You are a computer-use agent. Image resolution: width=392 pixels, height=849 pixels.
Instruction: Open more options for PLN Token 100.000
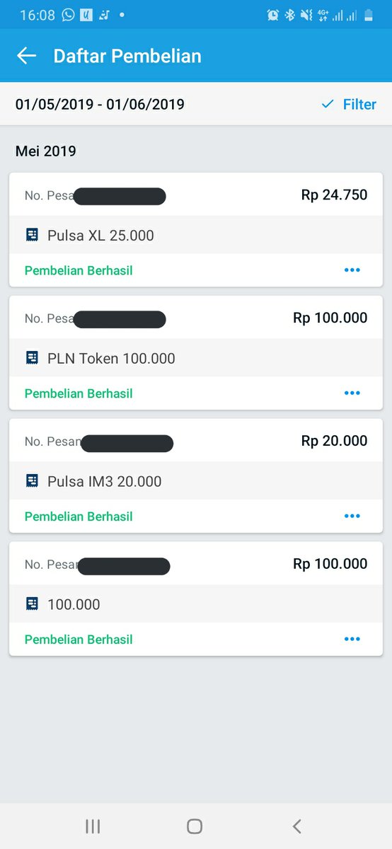352,393
